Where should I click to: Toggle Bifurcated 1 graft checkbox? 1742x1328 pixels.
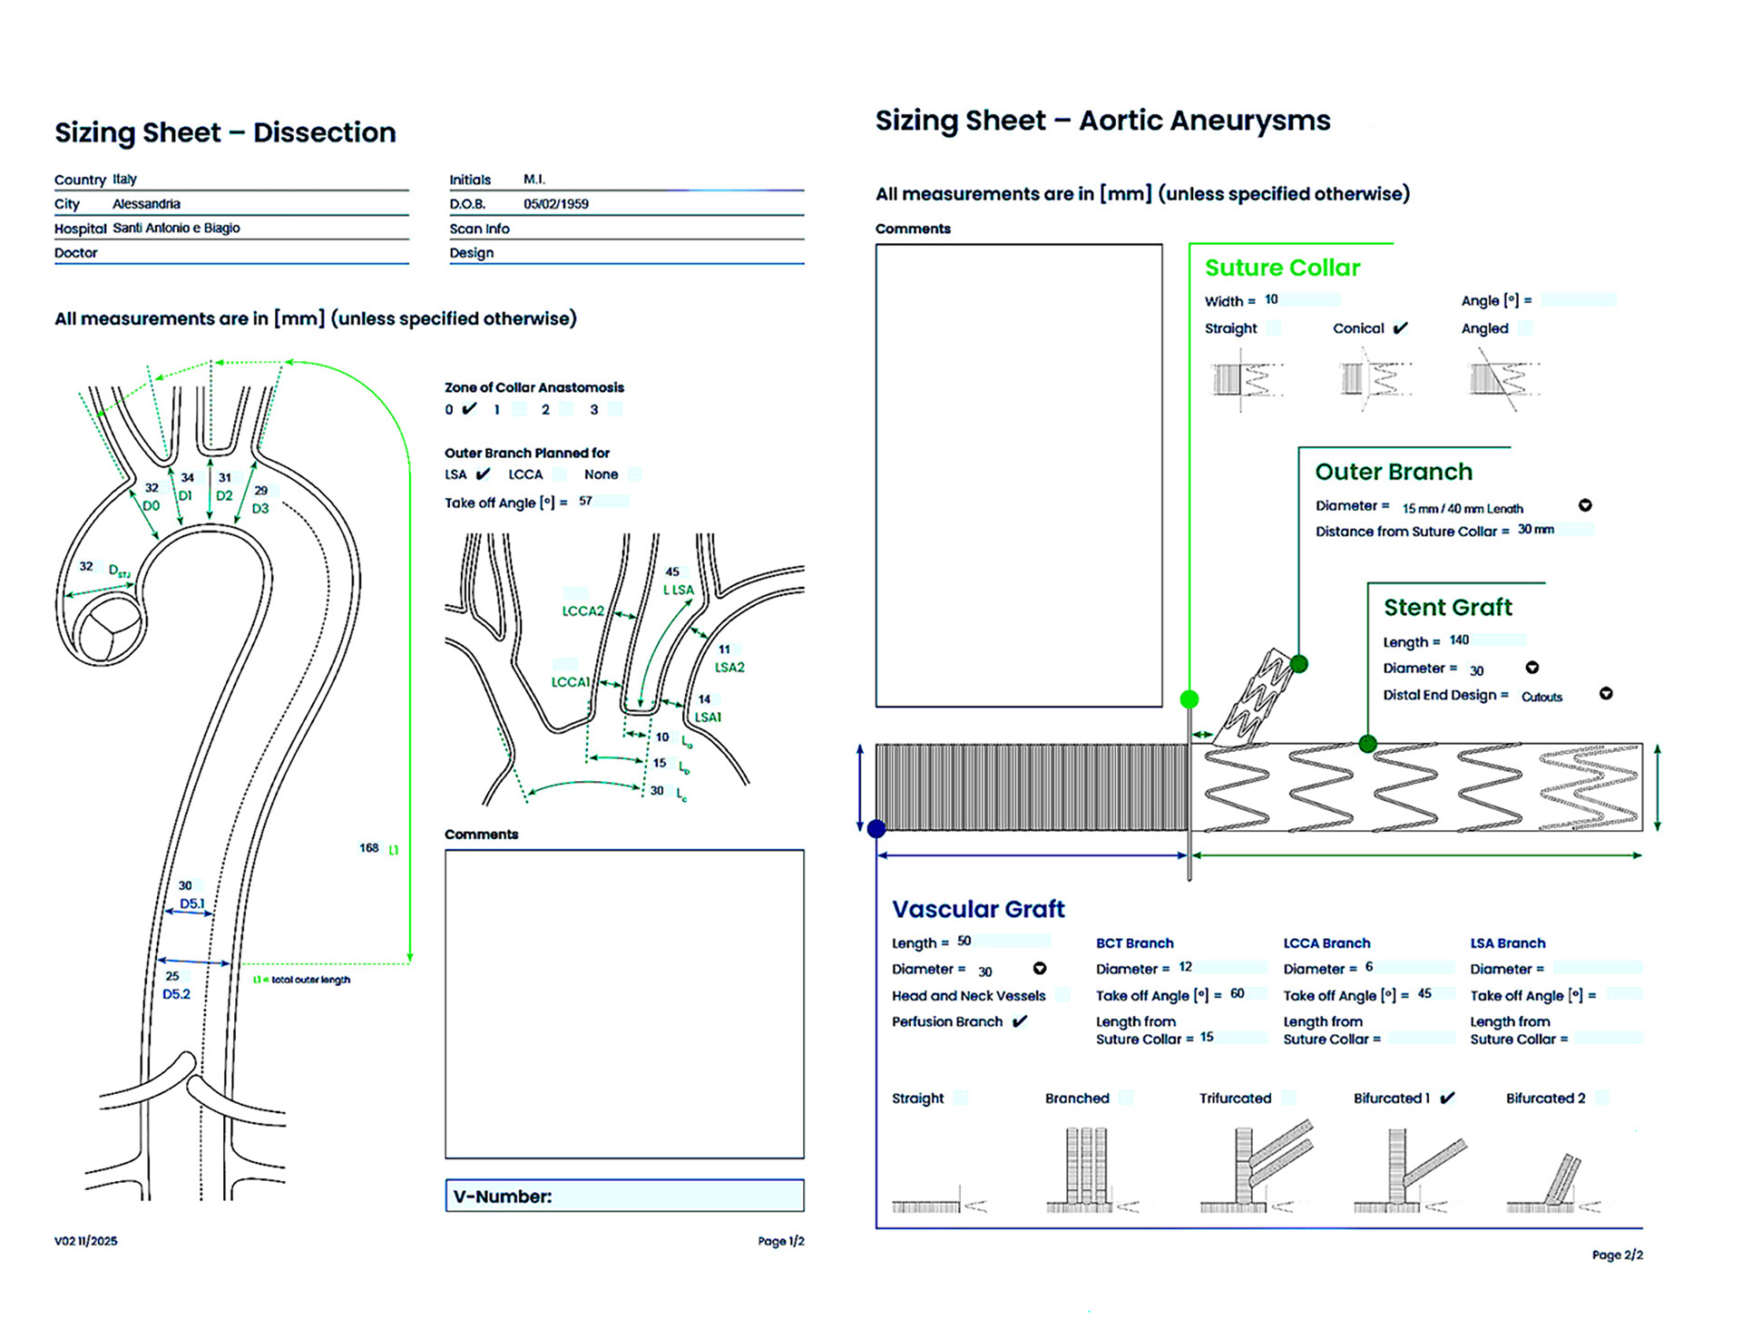coord(1447,1098)
